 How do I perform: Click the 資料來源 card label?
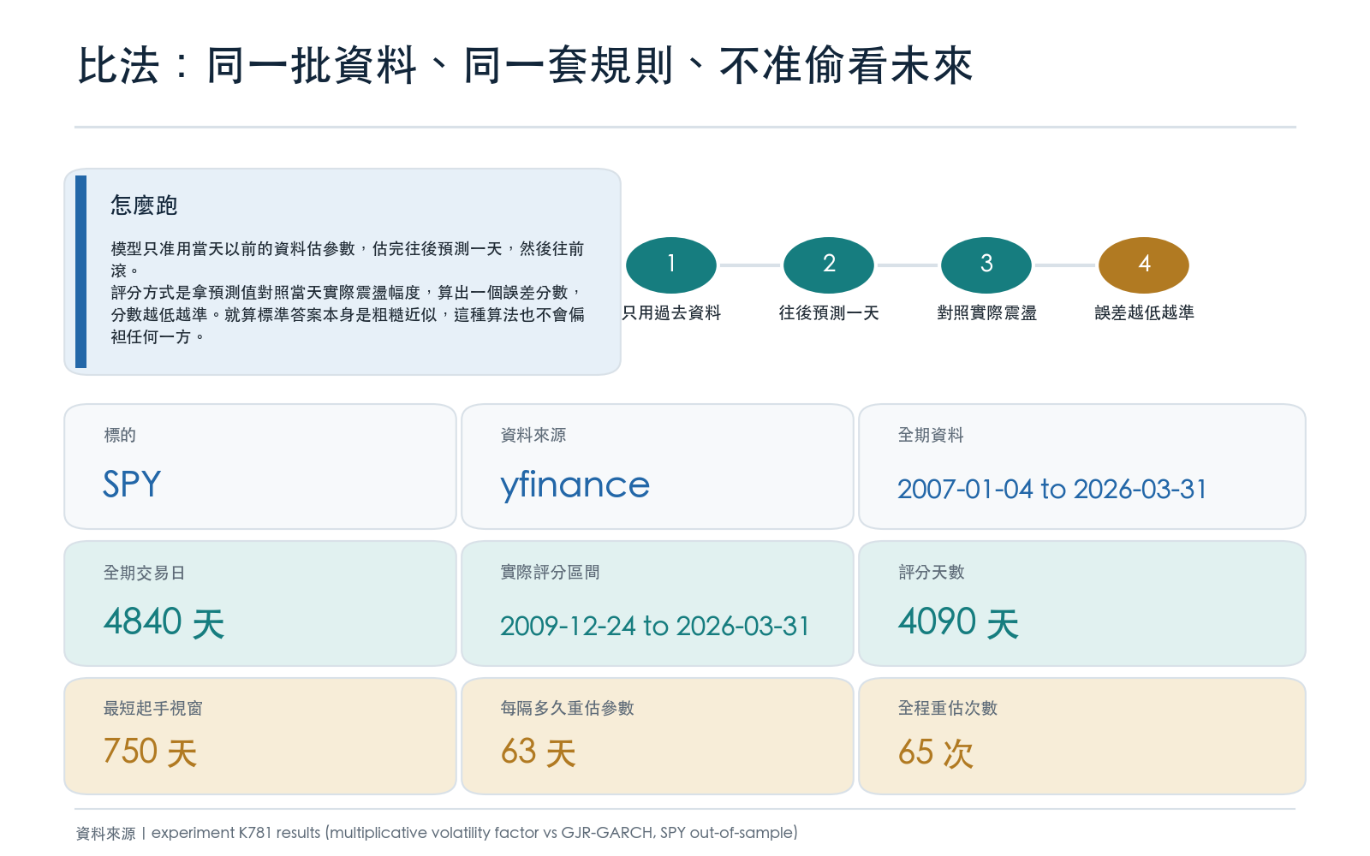(533, 435)
